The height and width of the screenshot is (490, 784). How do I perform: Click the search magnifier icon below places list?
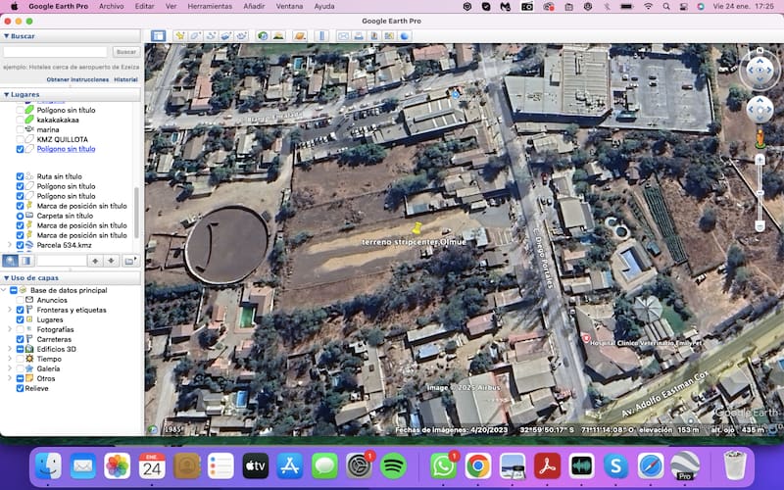(10, 261)
